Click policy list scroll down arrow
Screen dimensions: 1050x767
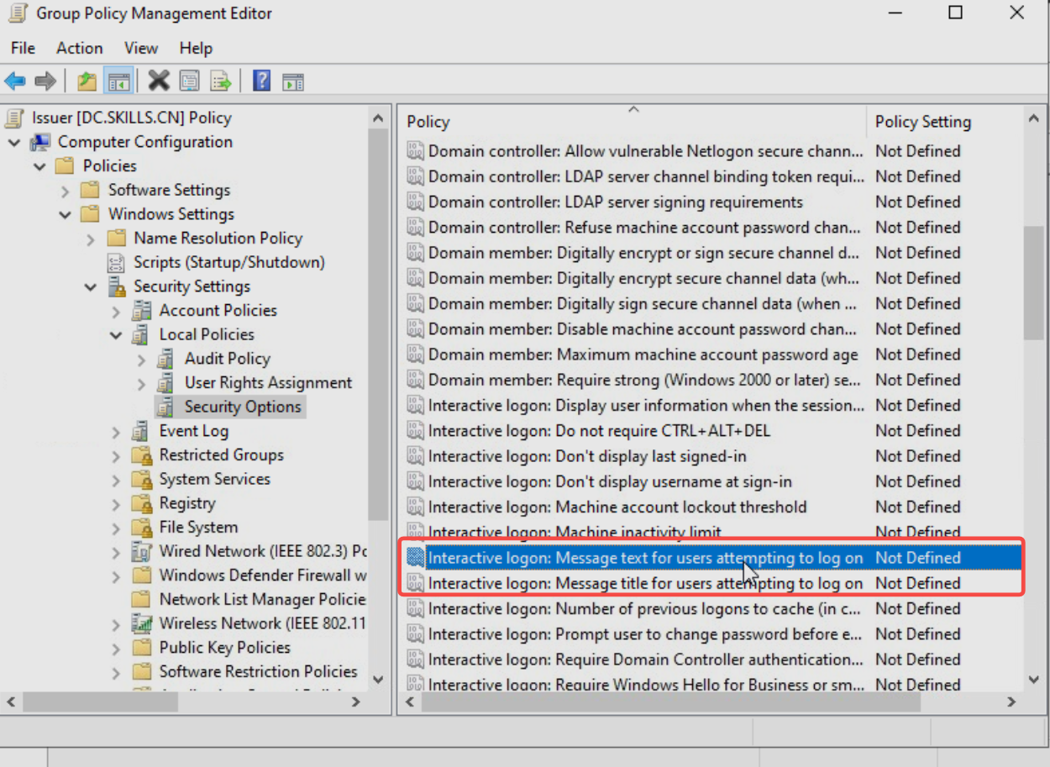point(1033,679)
